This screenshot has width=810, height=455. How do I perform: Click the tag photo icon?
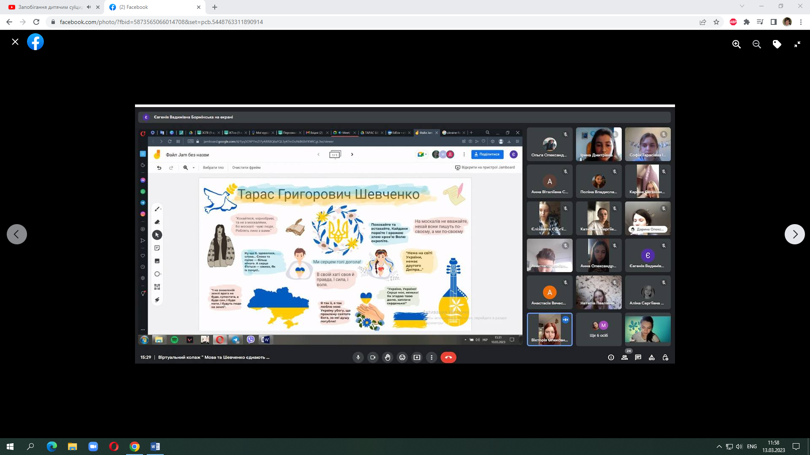click(777, 44)
